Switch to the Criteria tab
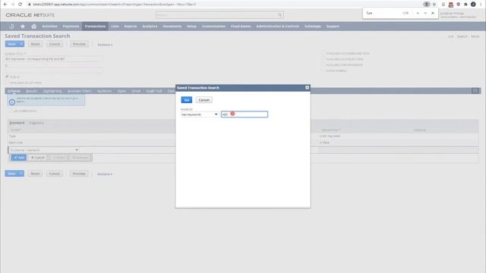Screen dimensions: 486x273 [14, 91]
